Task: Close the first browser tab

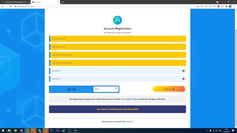Action: point(29,2)
